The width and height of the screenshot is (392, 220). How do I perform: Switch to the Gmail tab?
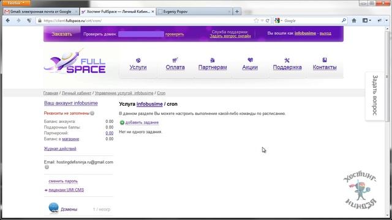point(41,12)
